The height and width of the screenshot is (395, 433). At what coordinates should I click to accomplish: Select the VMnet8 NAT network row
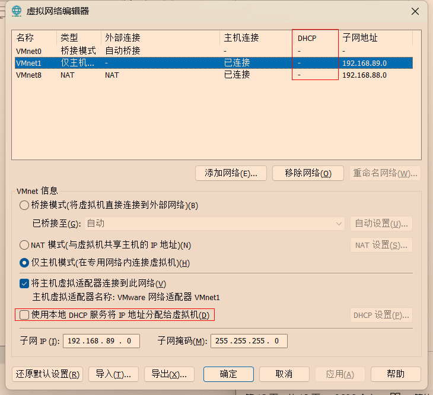[214, 75]
